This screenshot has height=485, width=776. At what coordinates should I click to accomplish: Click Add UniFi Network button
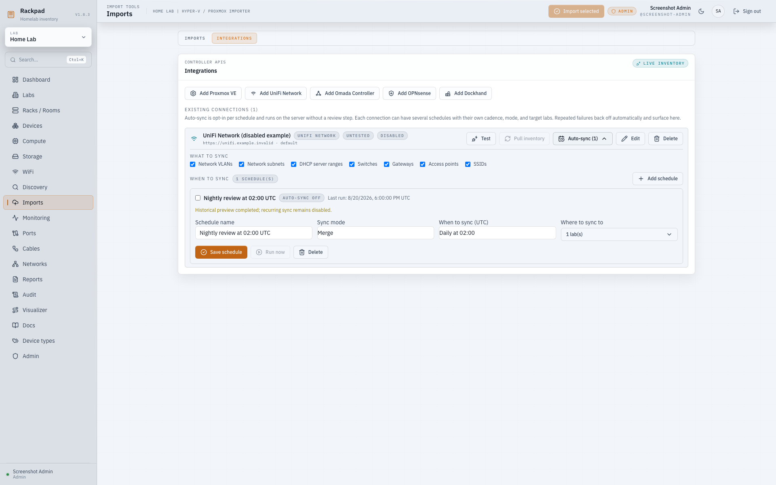[276, 93]
